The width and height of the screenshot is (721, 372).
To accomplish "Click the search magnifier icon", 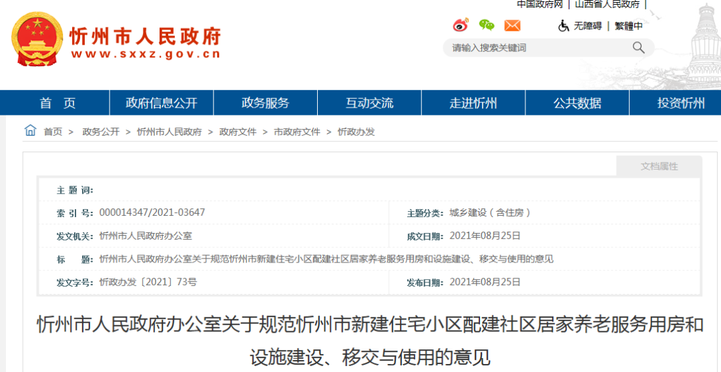I will coord(638,47).
